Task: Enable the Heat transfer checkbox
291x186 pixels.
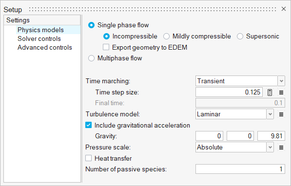Action: [x=89, y=158]
